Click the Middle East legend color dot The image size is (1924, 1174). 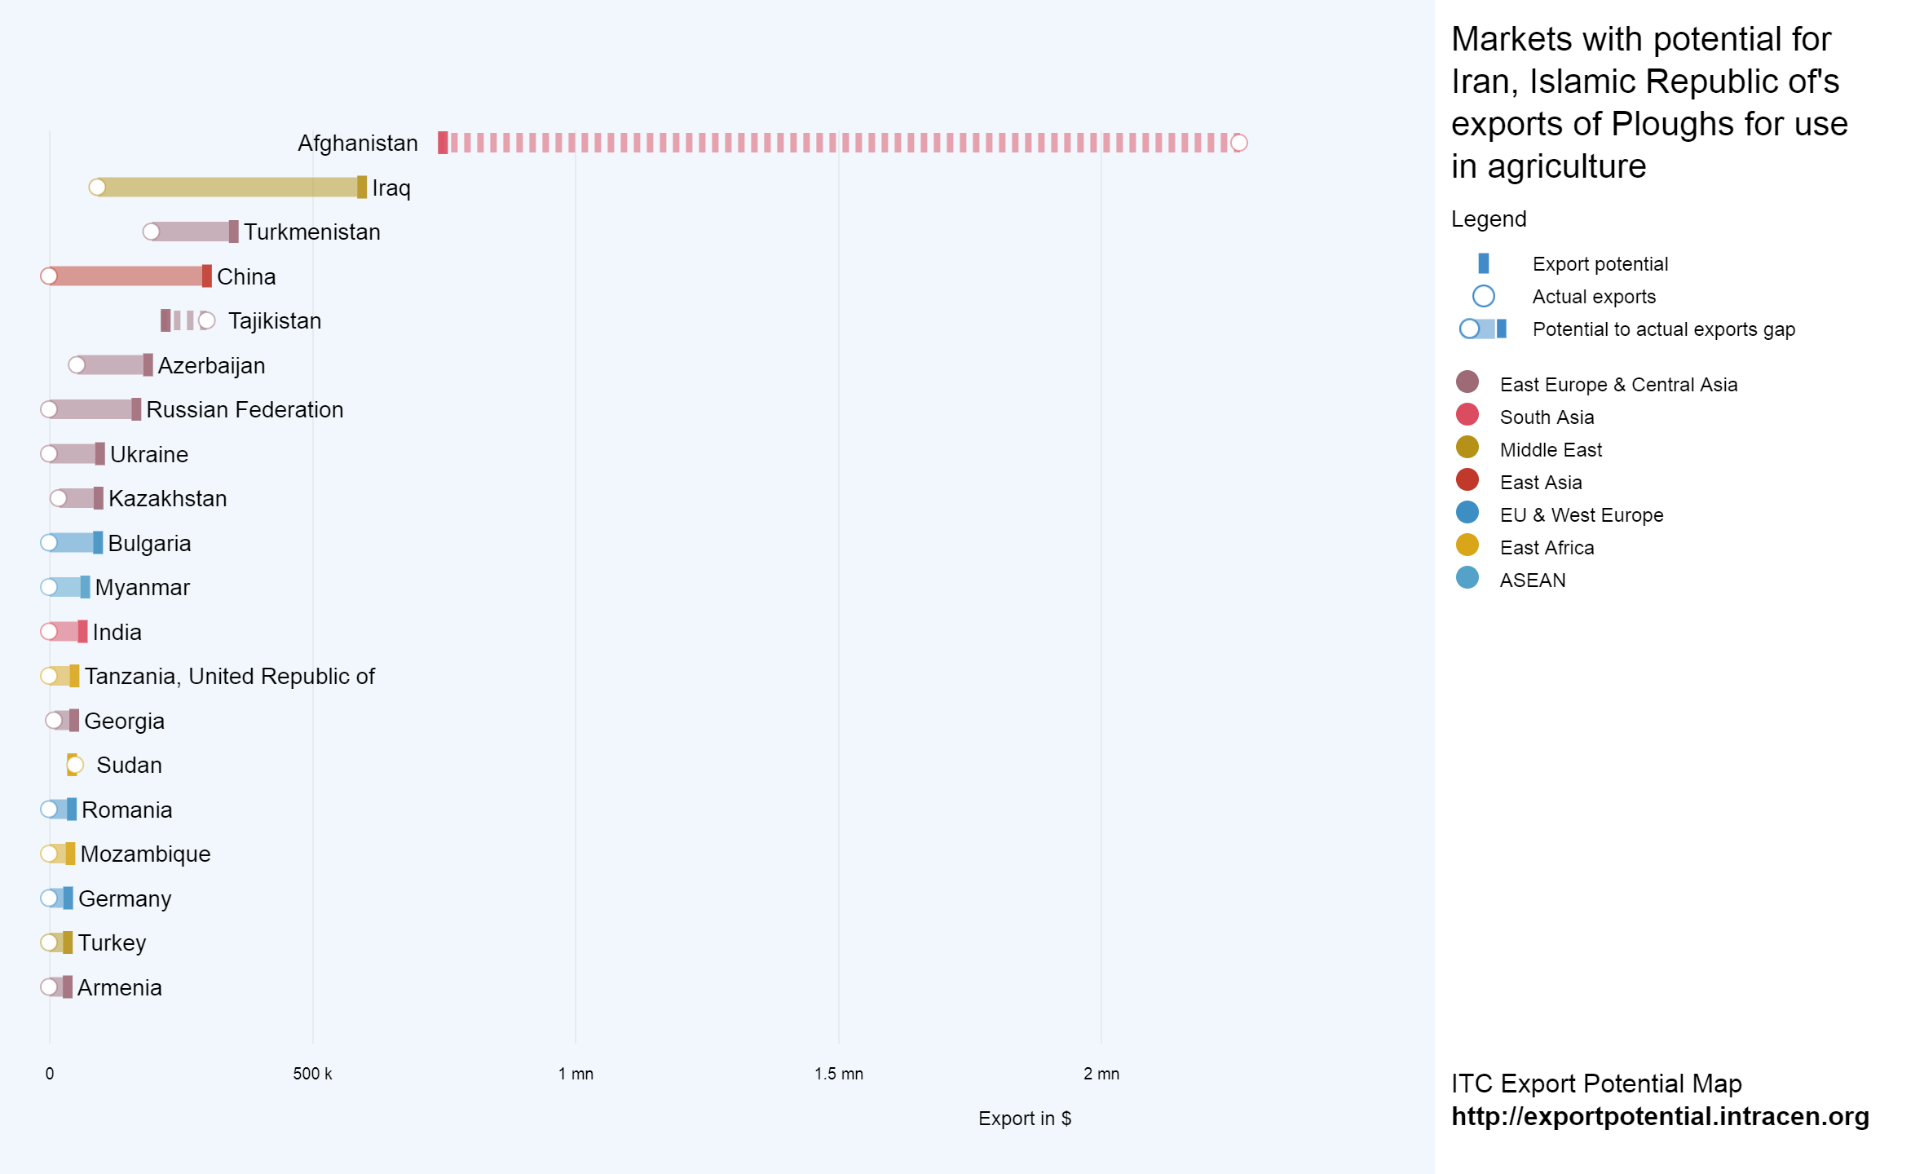click(x=1467, y=448)
